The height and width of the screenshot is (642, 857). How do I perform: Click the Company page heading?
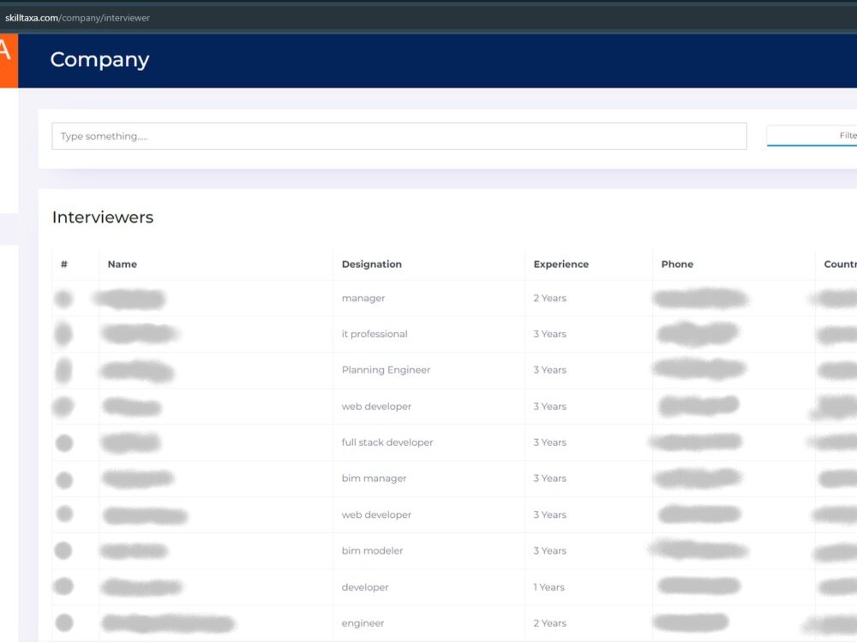click(99, 60)
